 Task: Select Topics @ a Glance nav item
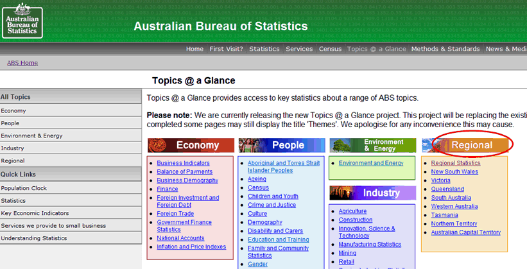point(376,49)
